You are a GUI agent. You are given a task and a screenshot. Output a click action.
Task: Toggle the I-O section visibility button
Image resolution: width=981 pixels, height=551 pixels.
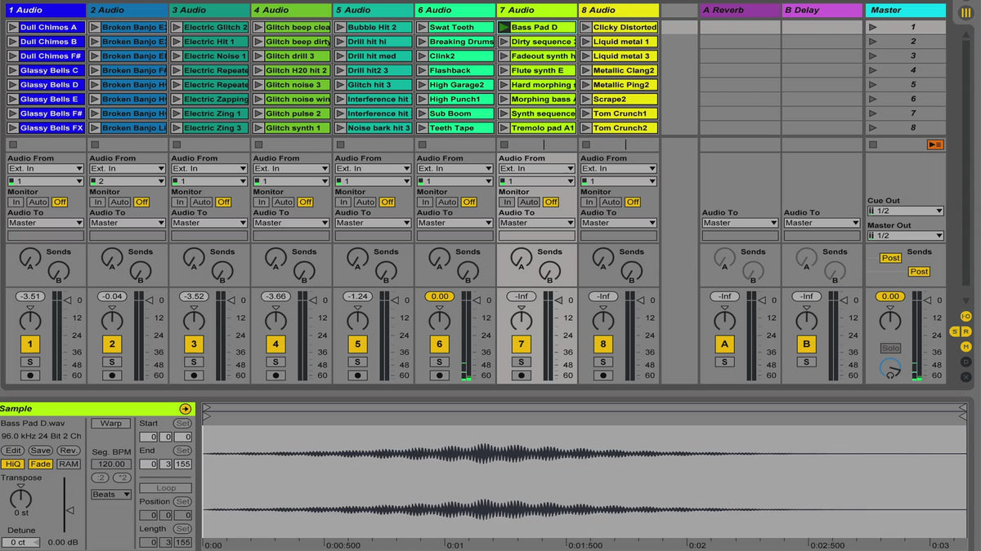point(965,317)
